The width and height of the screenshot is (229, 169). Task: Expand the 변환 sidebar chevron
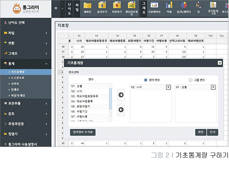46,43
